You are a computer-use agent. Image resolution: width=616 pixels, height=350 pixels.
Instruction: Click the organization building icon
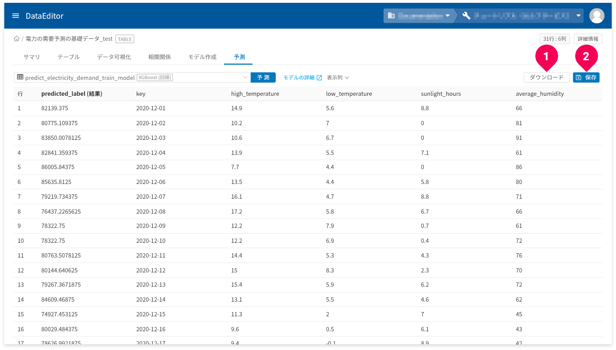[x=391, y=16]
